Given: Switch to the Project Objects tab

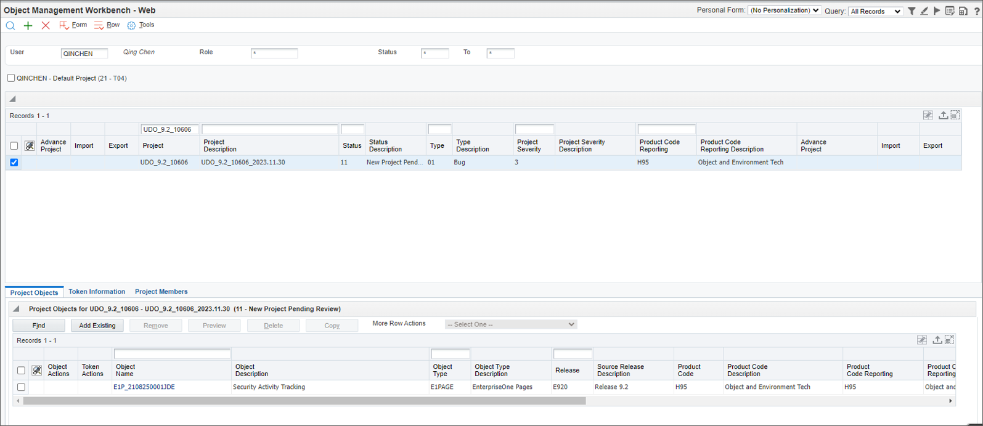Looking at the screenshot, I should click(35, 292).
